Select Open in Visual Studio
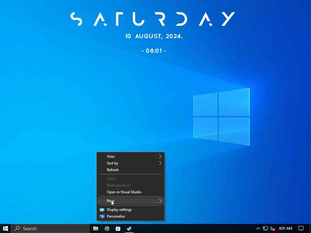Image resolution: width=311 pixels, height=233 pixels. [x=131, y=192]
